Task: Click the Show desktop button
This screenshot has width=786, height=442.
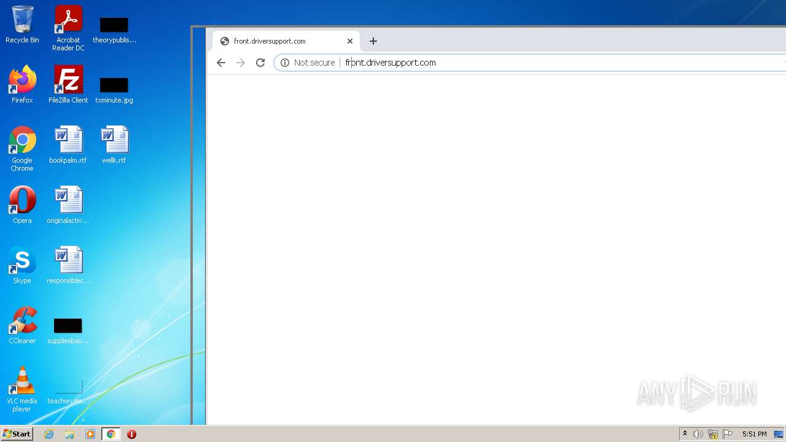Action: coord(779,434)
